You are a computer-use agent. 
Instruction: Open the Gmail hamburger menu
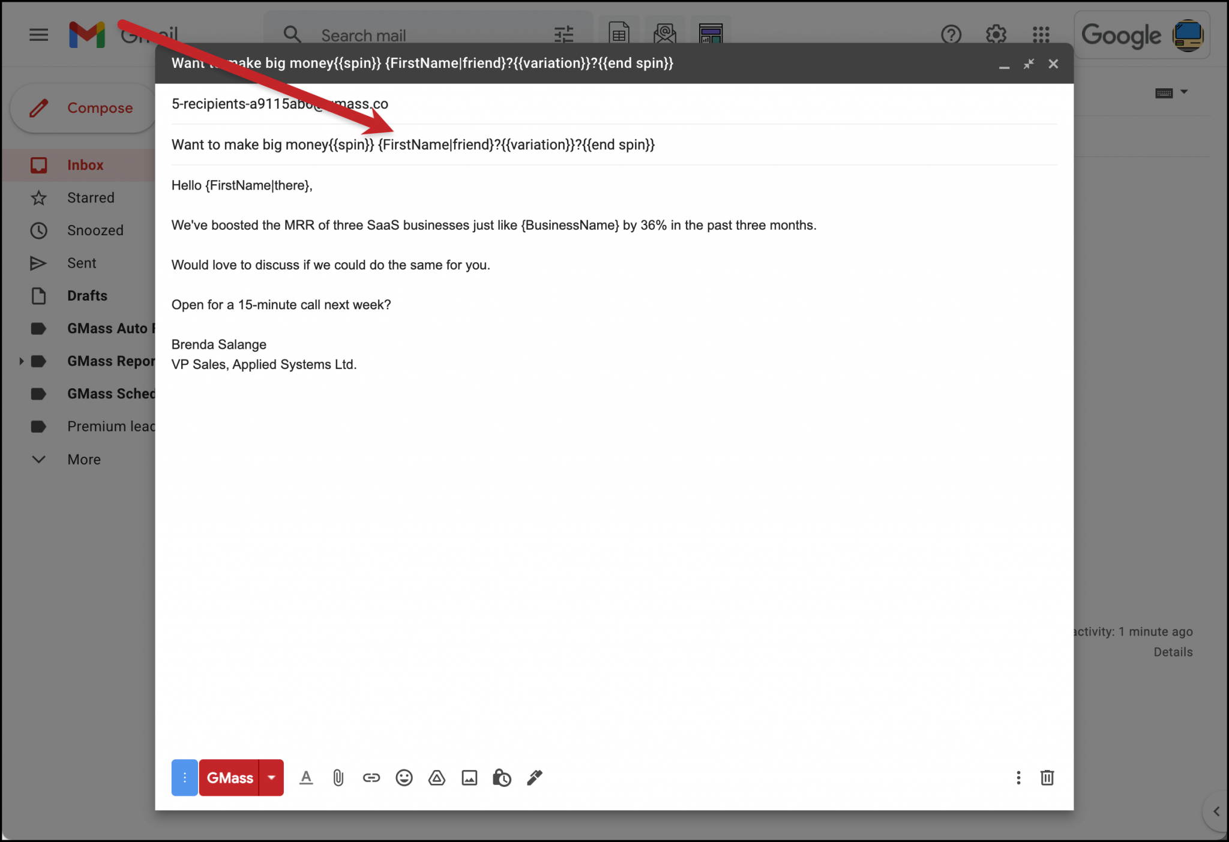pos(38,35)
